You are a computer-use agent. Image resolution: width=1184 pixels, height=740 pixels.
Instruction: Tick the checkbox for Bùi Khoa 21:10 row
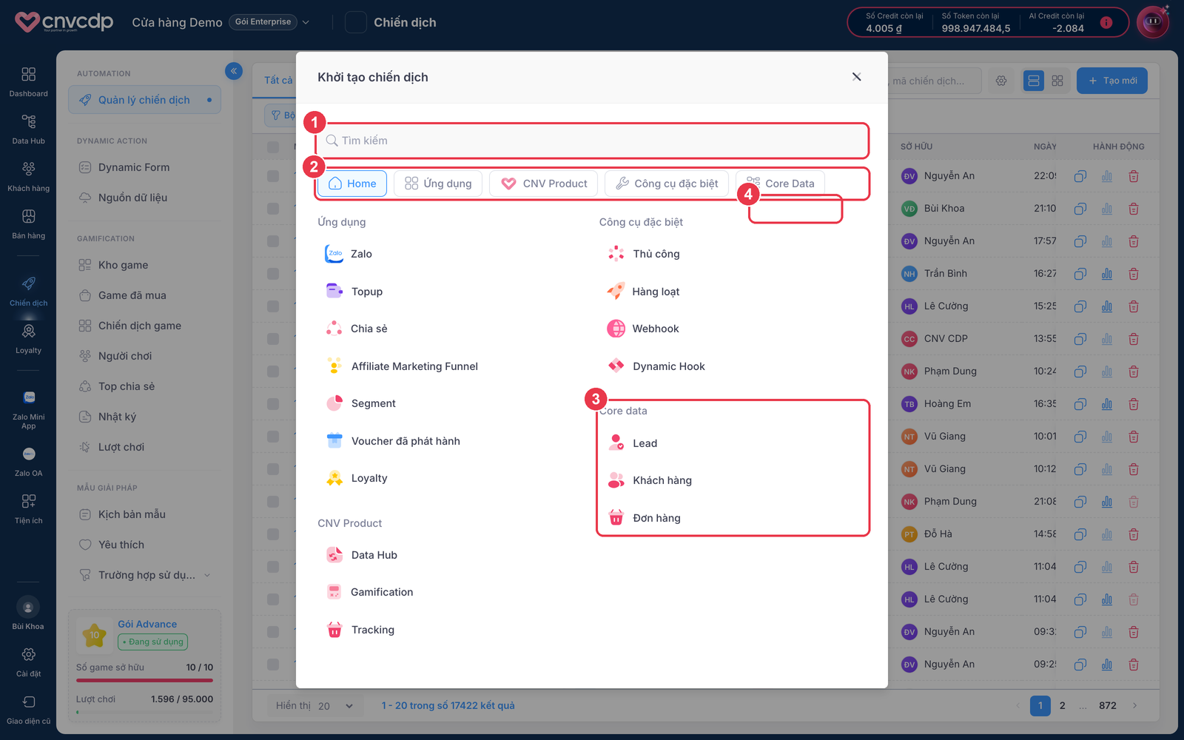click(273, 209)
